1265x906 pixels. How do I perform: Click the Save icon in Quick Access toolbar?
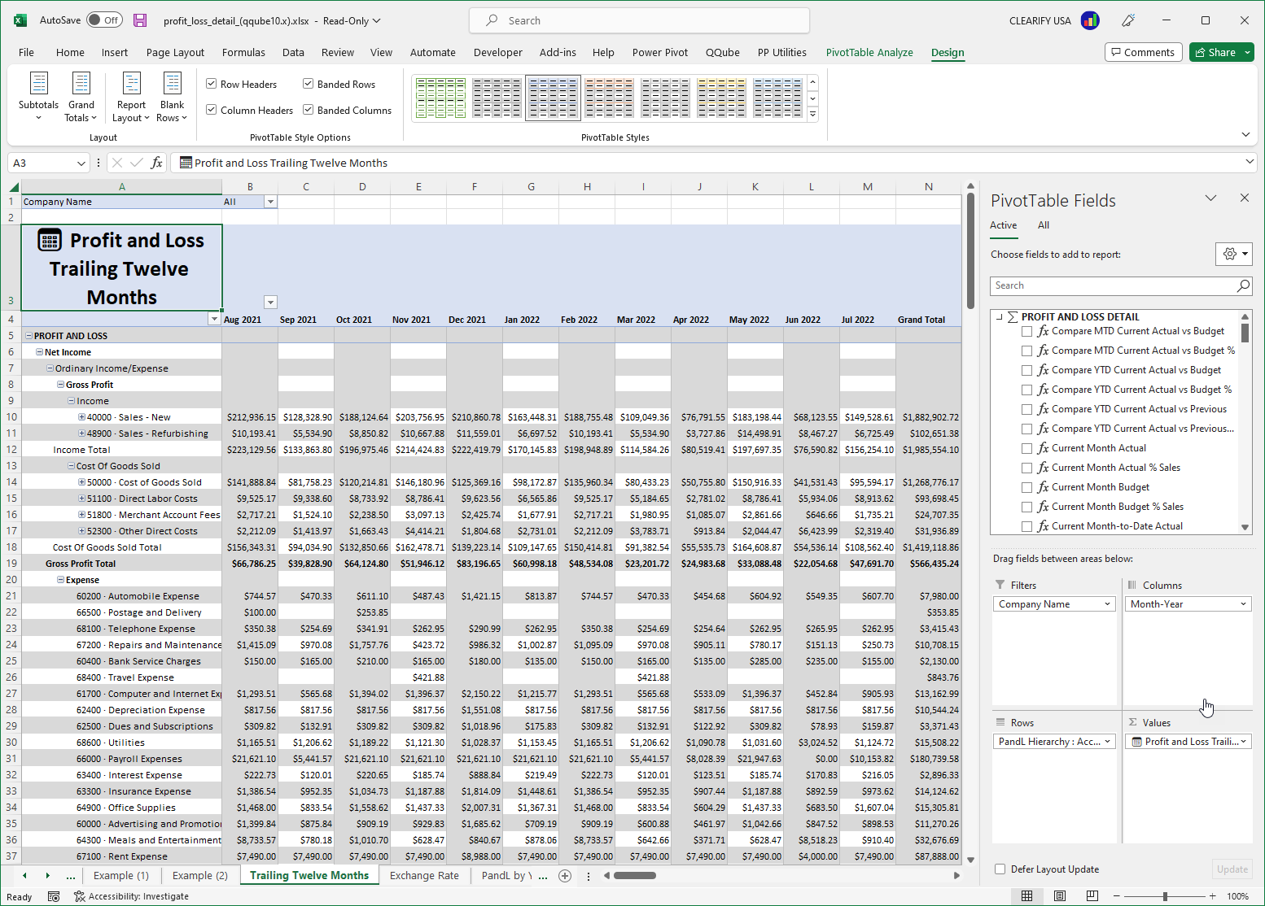pos(140,20)
